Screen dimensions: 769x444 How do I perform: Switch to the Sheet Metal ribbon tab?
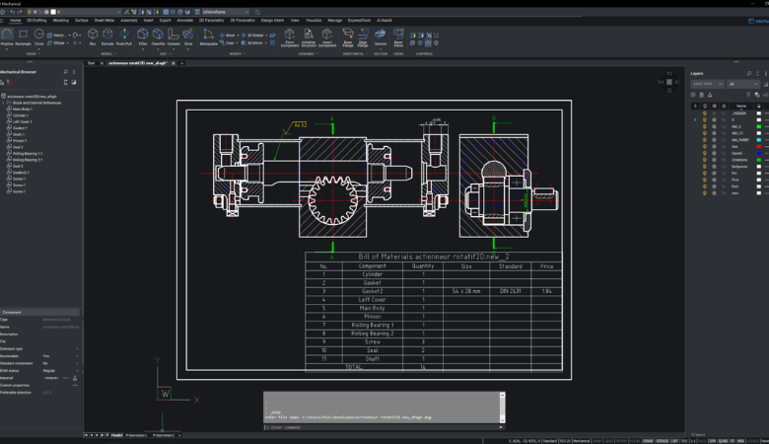[x=104, y=21]
